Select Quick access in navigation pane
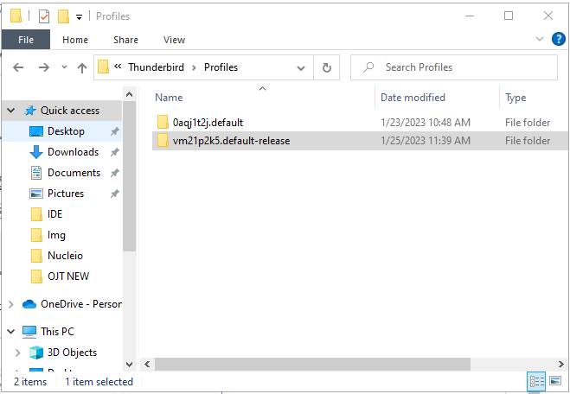570x394 pixels. [70, 111]
